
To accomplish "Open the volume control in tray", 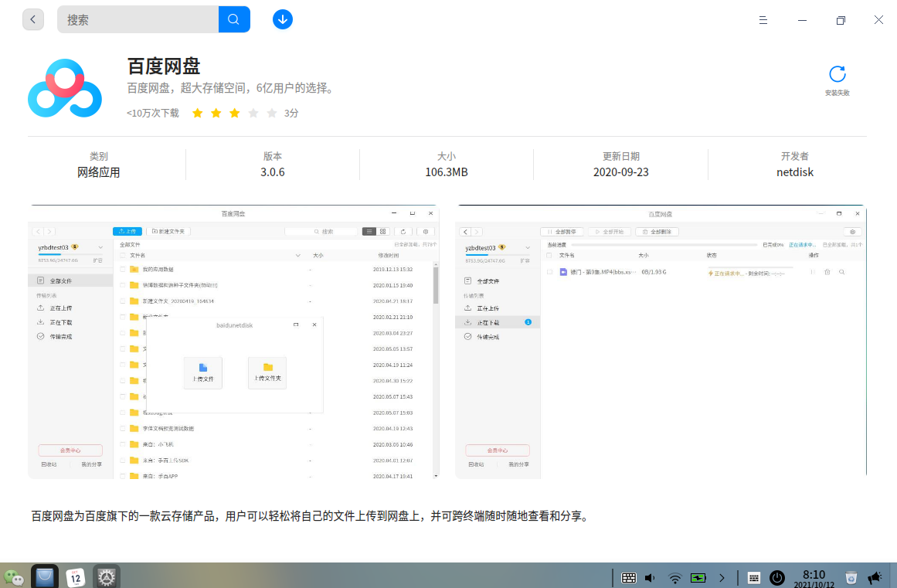I will tap(650, 577).
